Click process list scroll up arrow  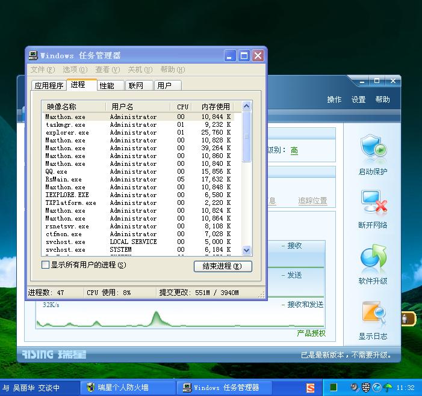[x=246, y=106]
